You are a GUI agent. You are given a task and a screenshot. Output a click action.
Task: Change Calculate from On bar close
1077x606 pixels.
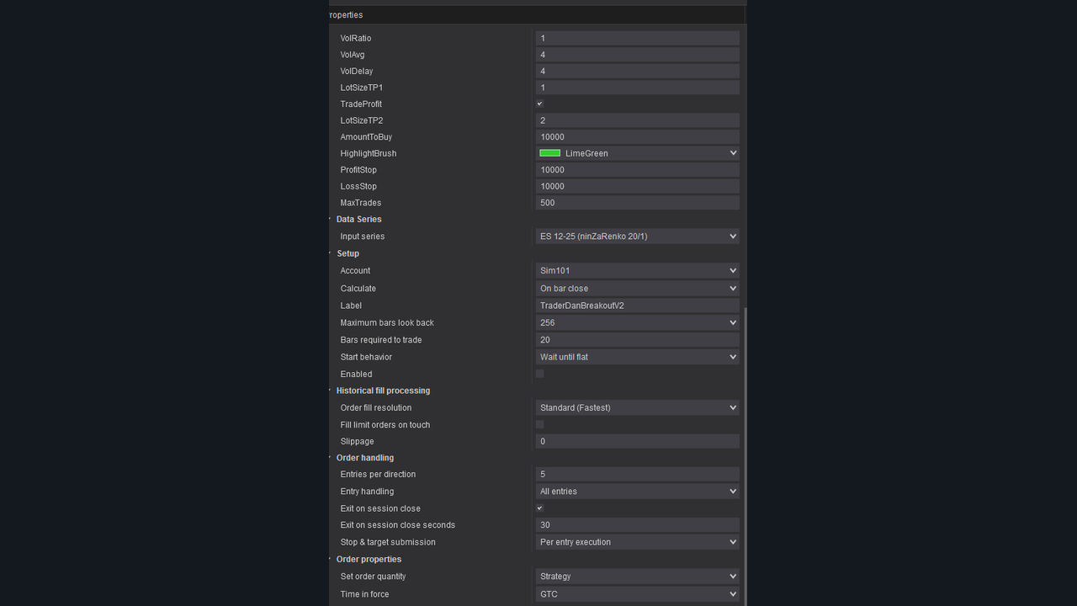point(730,288)
